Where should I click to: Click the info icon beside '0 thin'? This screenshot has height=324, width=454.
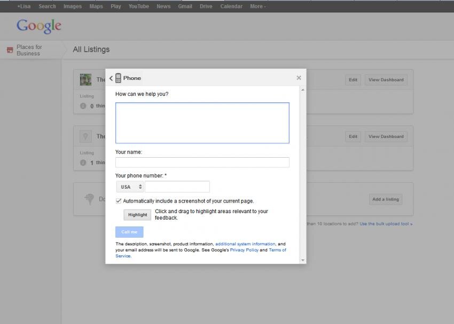(83, 106)
